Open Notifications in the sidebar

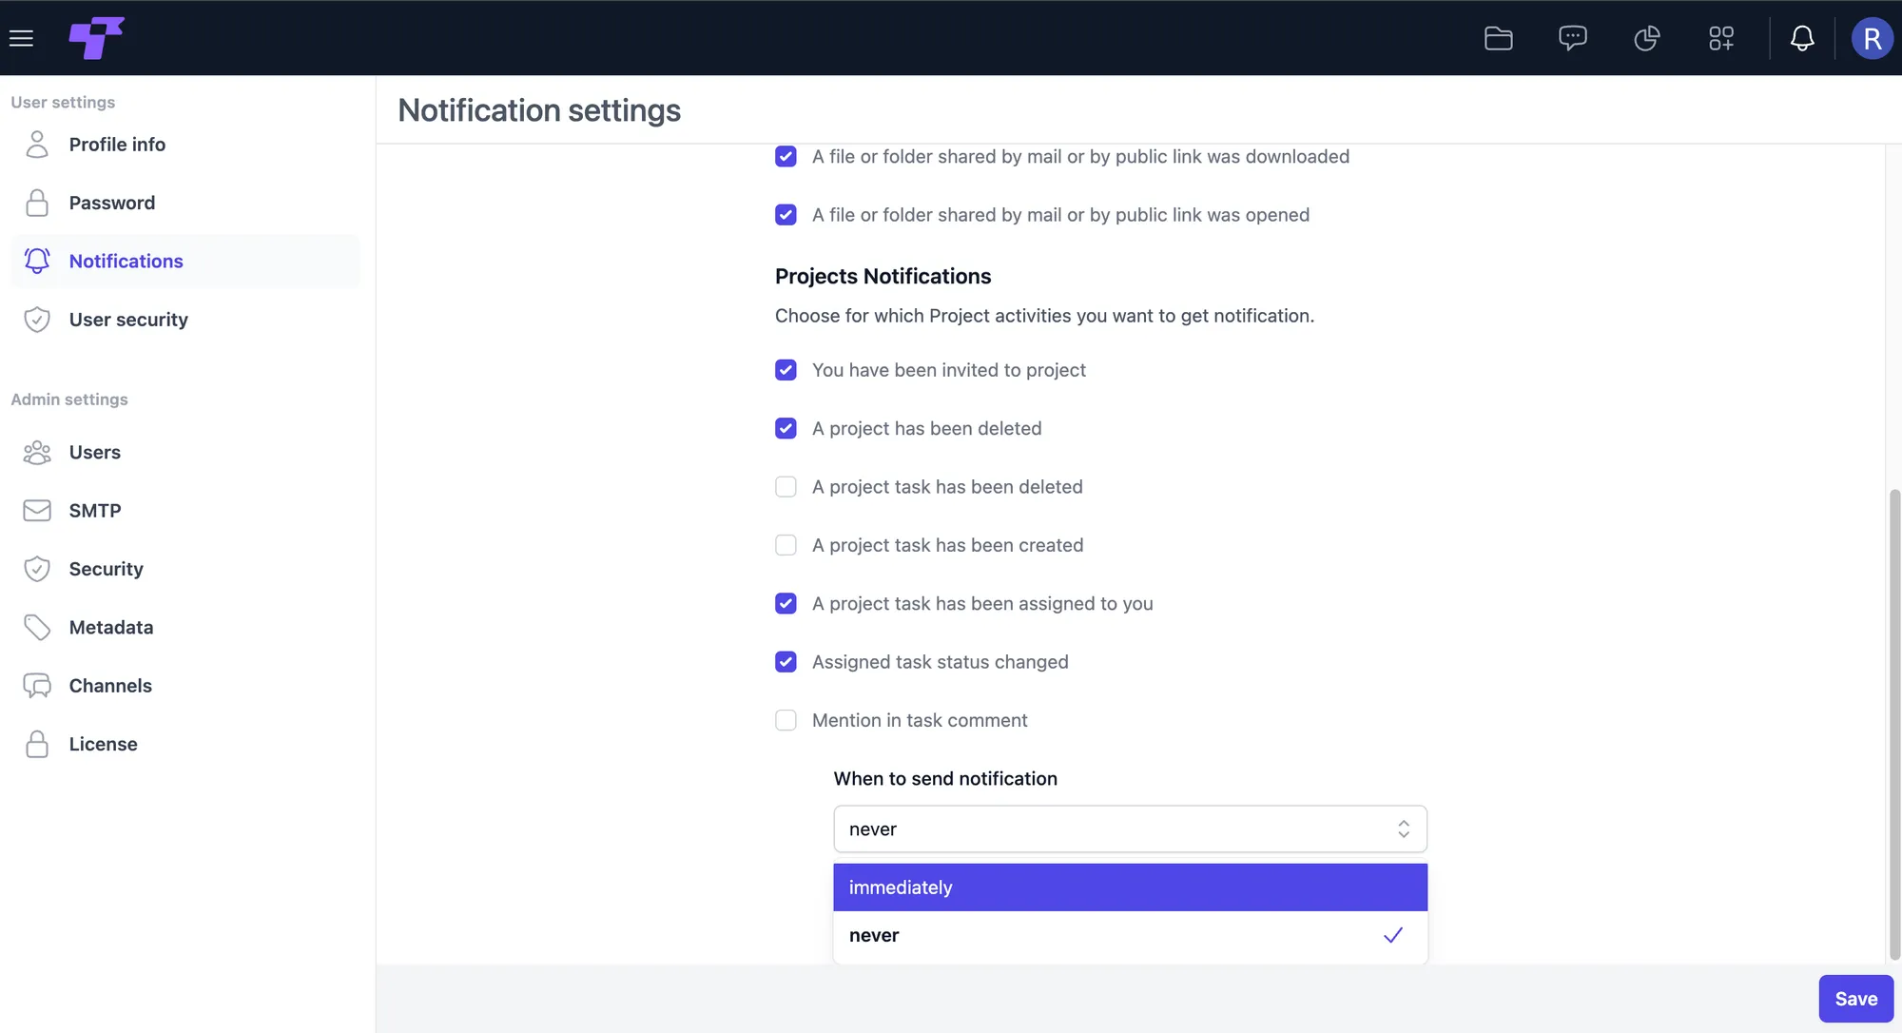pyautogui.click(x=185, y=261)
